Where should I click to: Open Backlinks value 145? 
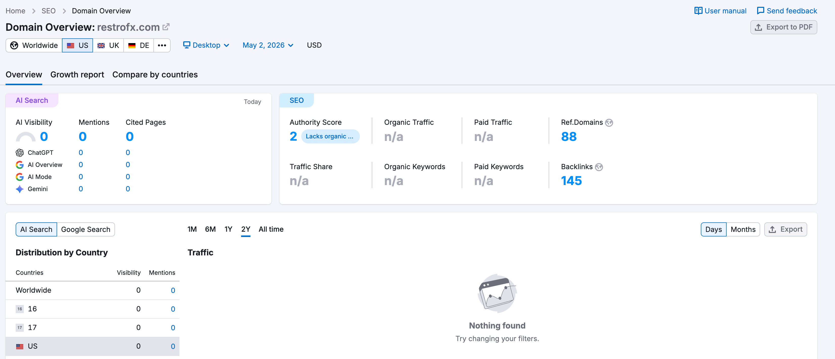(x=571, y=181)
